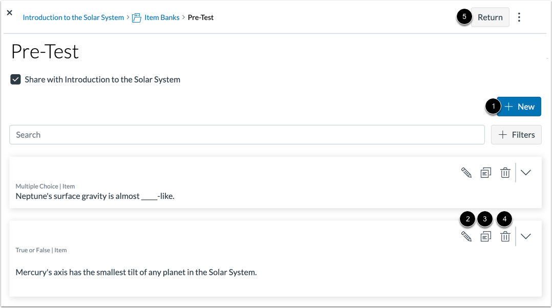Edit the Mercury true or false question
This screenshot has height=308, width=552.
tap(466, 236)
